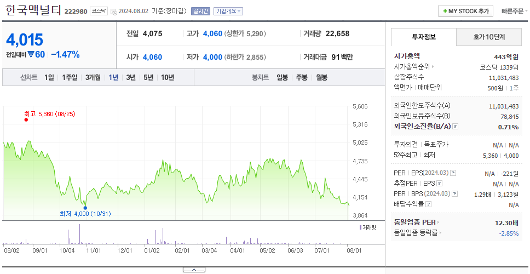
Task: Click 동일업종 등락률 value -2.85%
Action: click(509, 233)
